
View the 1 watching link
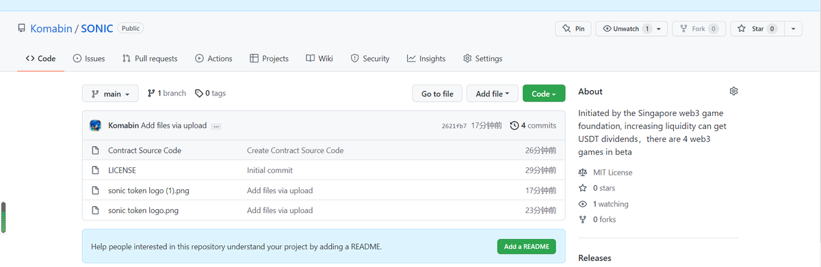pyautogui.click(x=603, y=204)
